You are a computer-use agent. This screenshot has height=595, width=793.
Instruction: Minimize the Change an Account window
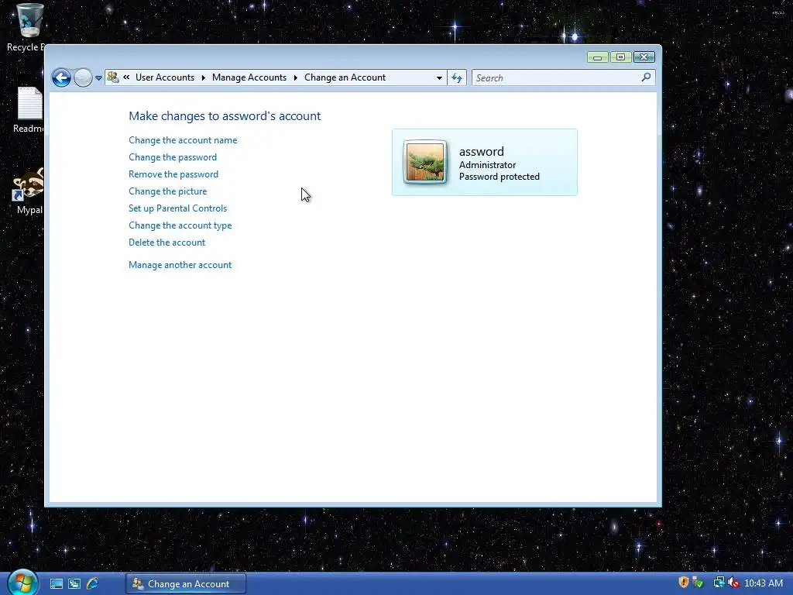(x=597, y=57)
